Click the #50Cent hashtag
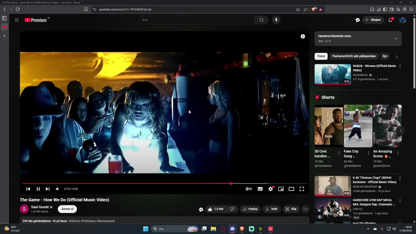This screenshot has height=234, width=416. pos(74,221)
